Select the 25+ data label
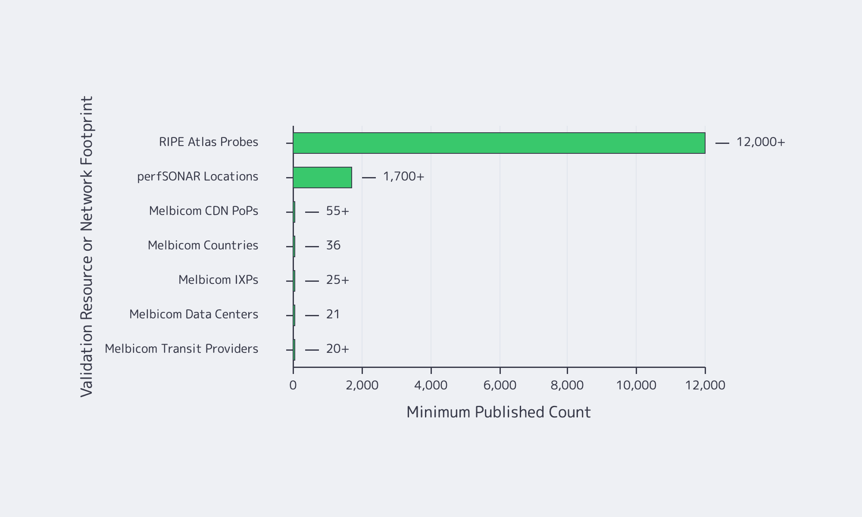 [337, 280]
